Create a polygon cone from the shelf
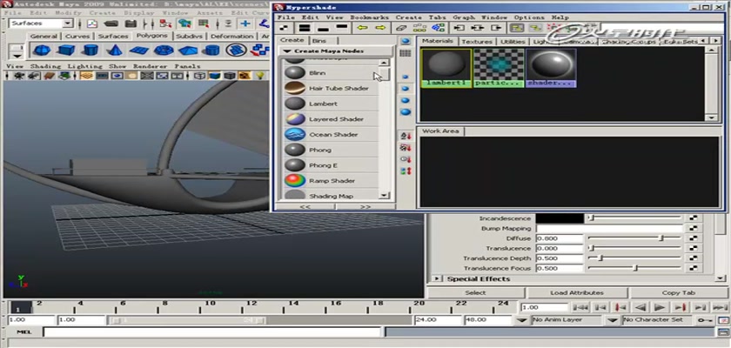Image resolution: width=731 pixels, height=348 pixels. click(114, 50)
